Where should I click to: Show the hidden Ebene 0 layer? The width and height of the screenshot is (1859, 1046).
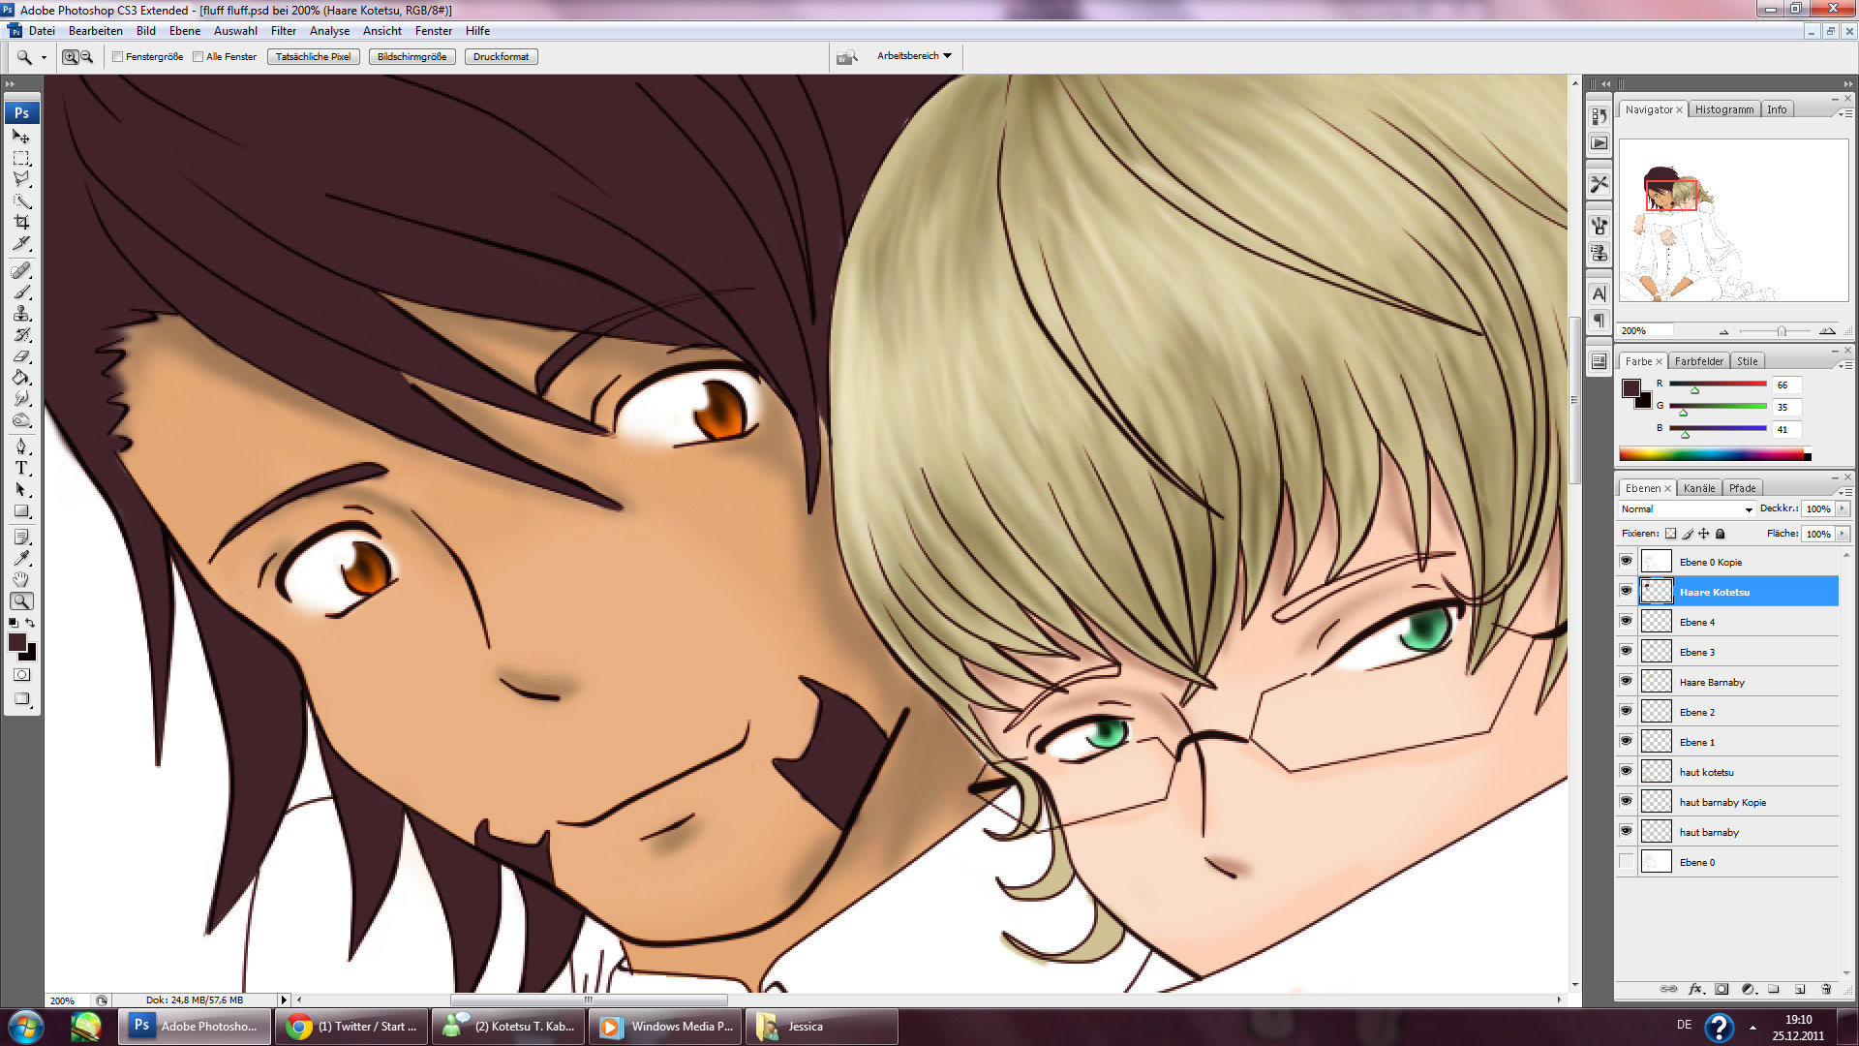point(1626,861)
